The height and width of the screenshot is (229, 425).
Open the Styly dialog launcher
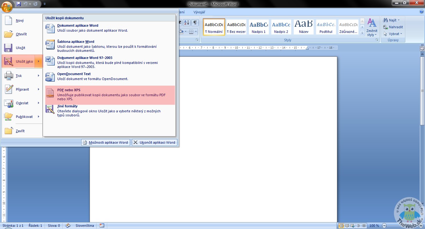pyautogui.click(x=377, y=40)
